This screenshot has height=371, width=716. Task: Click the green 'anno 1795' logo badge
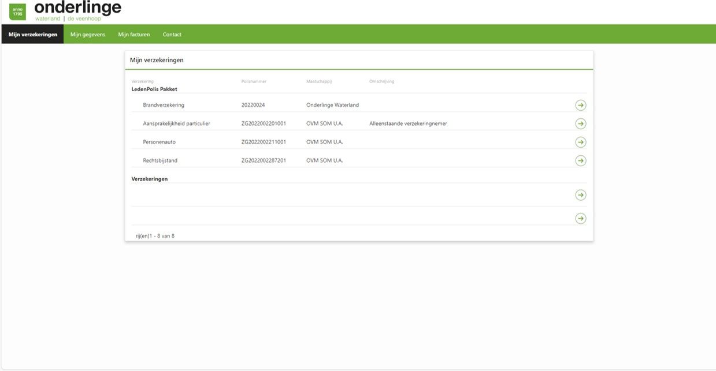pyautogui.click(x=17, y=12)
